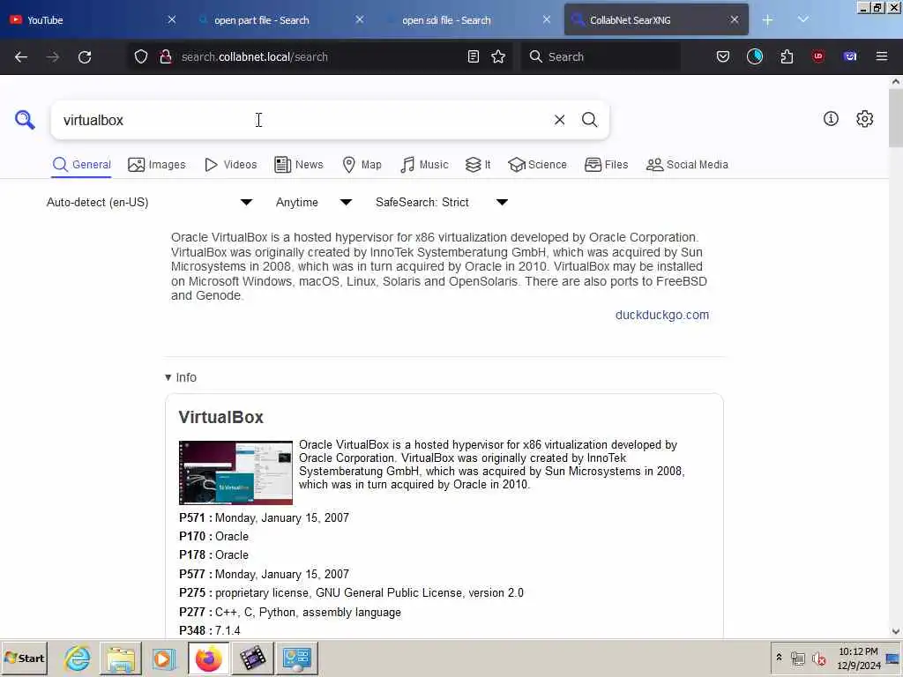Viewport: 903px width, 677px height.
Task: Submit search with the magnifier button
Action: coord(589,120)
